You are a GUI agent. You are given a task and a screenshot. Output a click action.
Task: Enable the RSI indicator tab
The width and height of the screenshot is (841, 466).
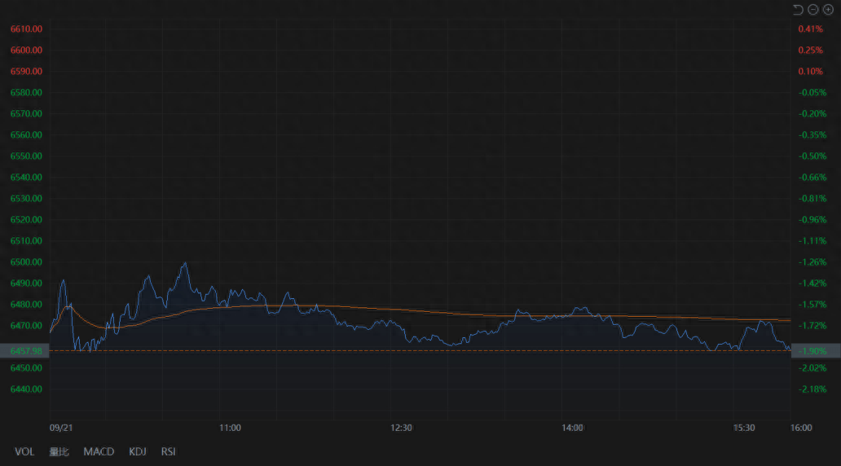[x=169, y=451]
